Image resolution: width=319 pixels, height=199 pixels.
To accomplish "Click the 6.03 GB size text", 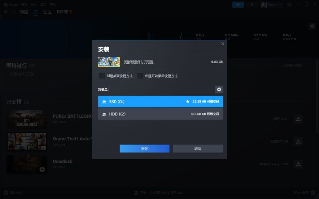I will pyautogui.click(x=217, y=62).
